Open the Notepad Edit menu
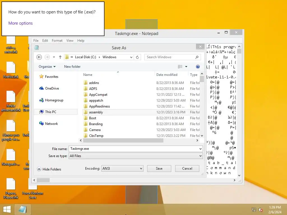This screenshot has height=215, width=287. pyautogui.click(x=45, y=41)
